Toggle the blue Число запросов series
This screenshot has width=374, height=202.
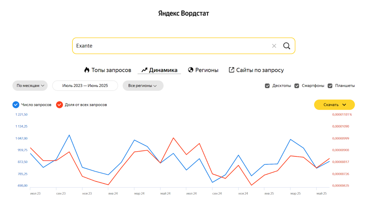(x=16, y=105)
